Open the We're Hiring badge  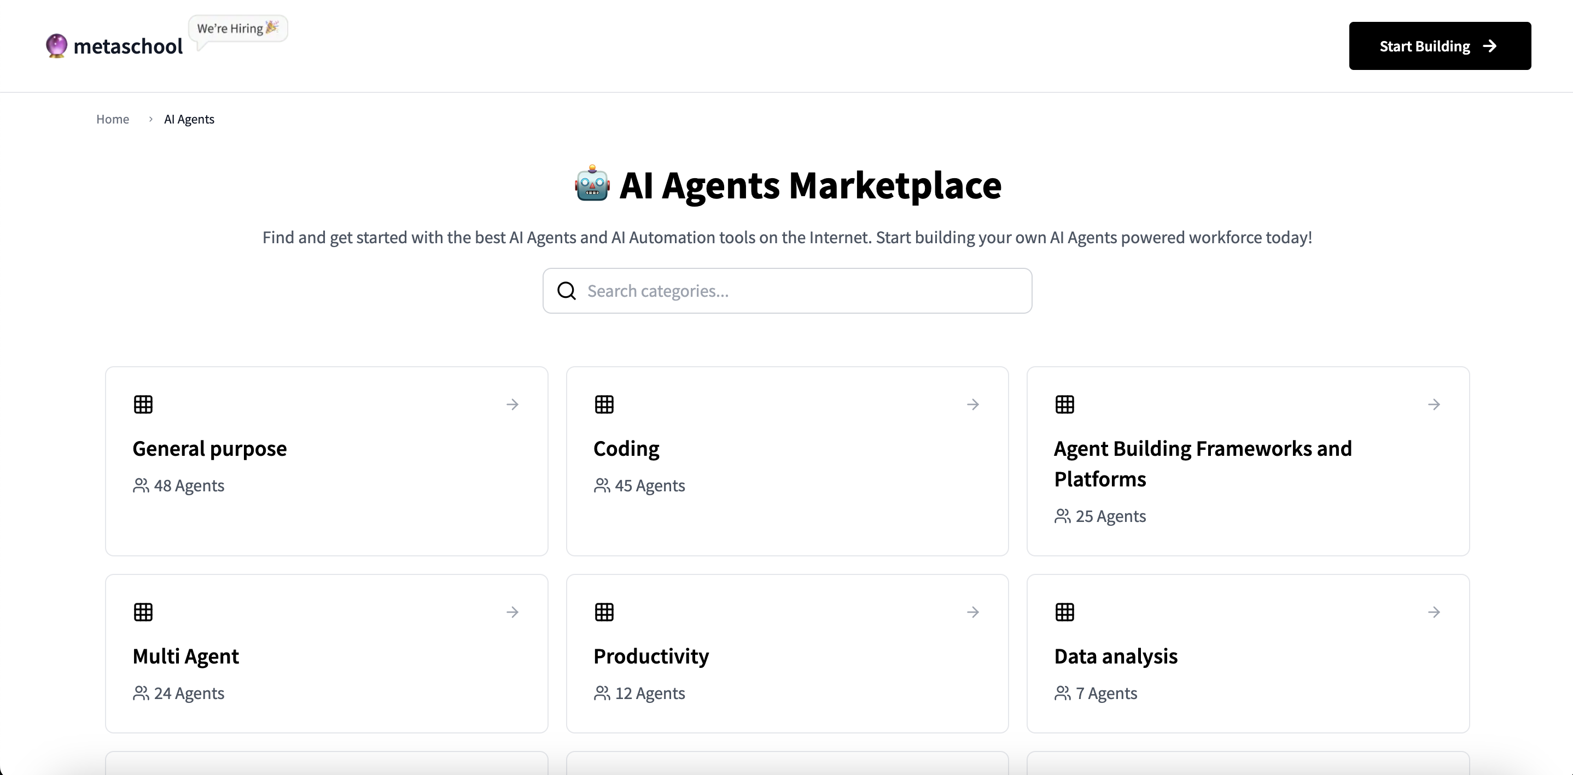click(237, 28)
